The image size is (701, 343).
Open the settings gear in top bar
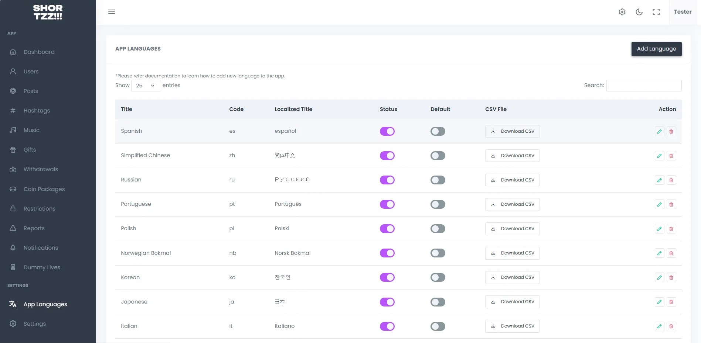(x=622, y=12)
